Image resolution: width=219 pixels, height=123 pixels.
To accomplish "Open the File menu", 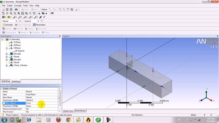I will [4, 5].
